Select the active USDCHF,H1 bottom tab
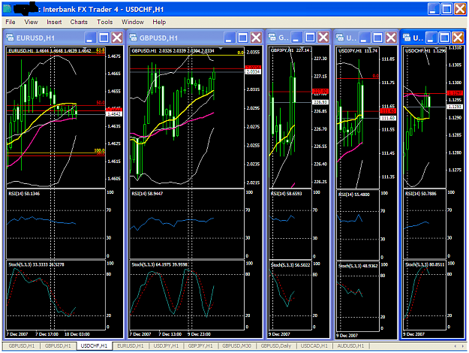Screen dimensions: 469x353 (x=95, y=345)
